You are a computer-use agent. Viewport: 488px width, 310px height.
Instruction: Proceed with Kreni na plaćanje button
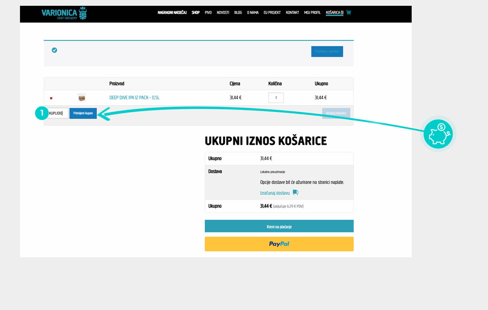279,226
